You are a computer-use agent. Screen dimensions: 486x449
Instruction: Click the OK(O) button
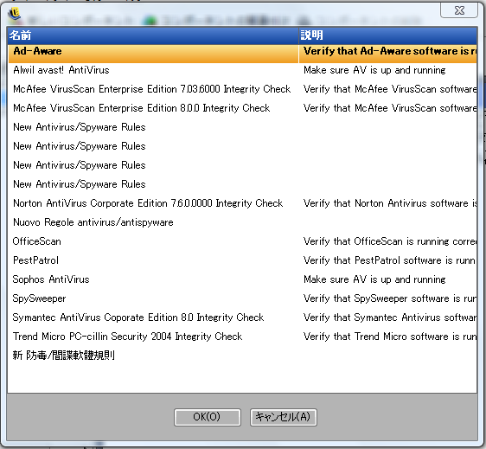coord(208,417)
